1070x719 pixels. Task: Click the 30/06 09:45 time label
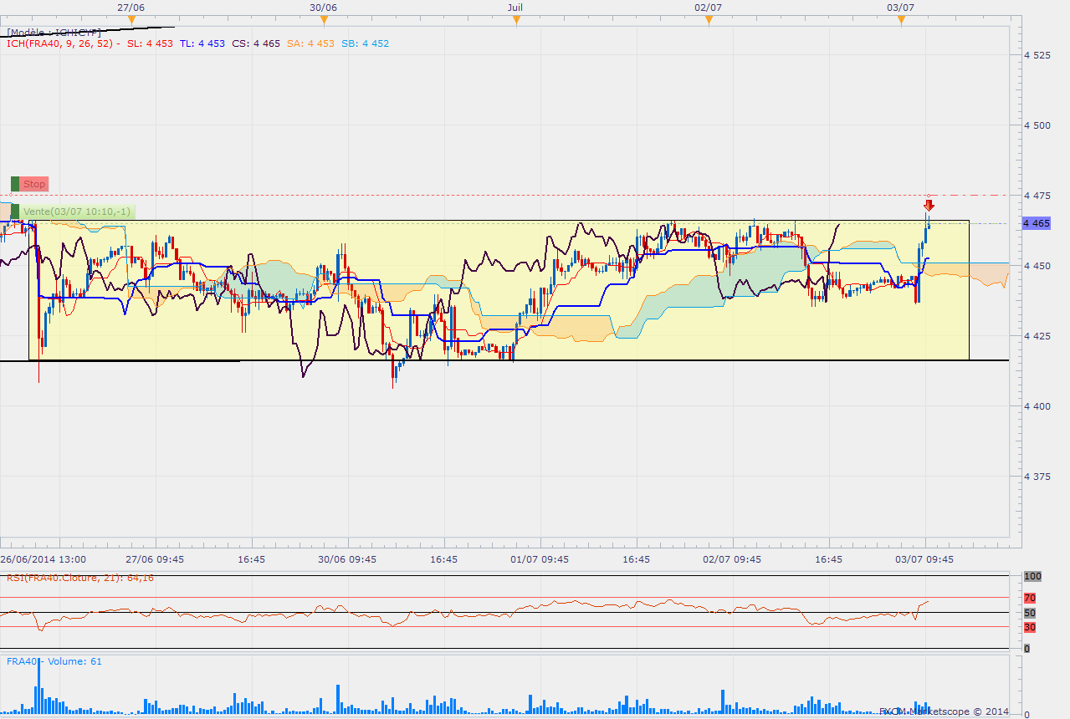click(348, 559)
